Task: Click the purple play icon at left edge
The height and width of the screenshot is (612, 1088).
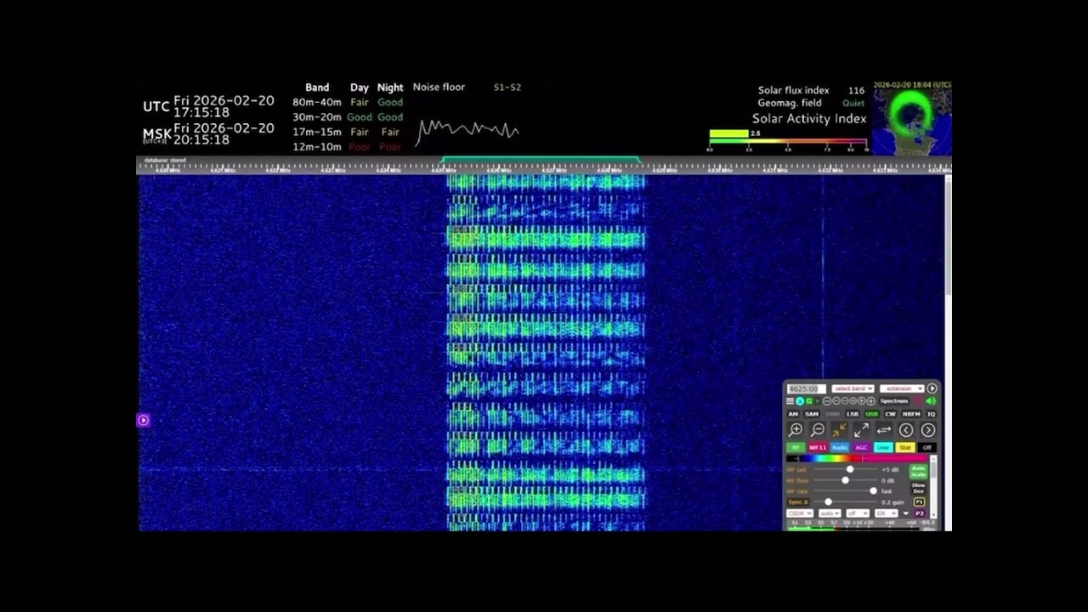Action: [143, 420]
